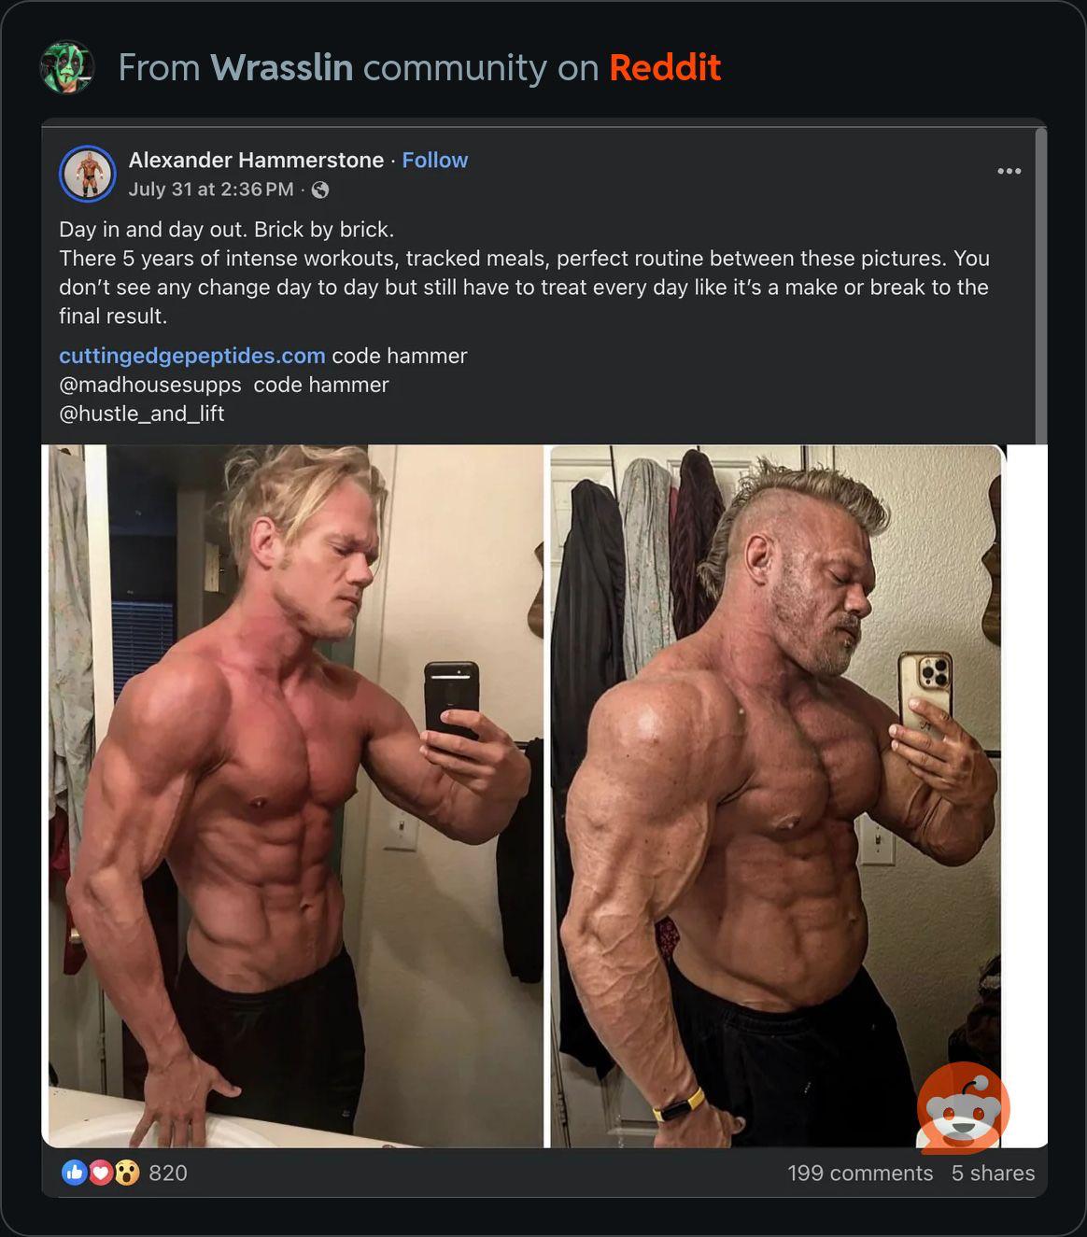The width and height of the screenshot is (1087, 1237).
Task: Click the embedded post's vertical scrollbar
Action: pyautogui.click(x=1041, y=285)
